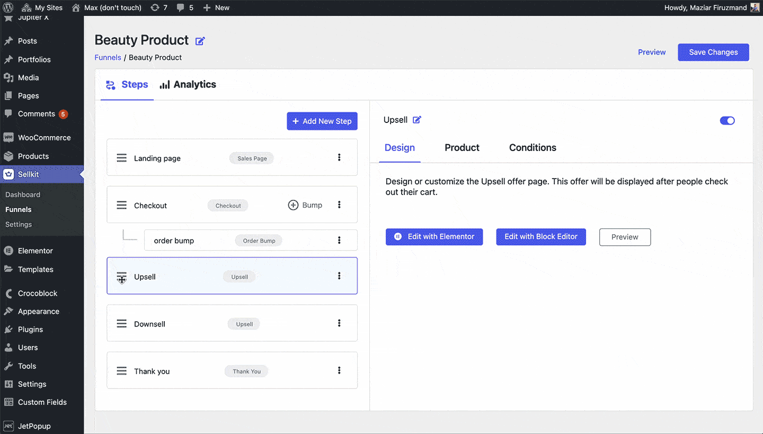Open the Landing page options menu
763x434 pixels.
[x=339, y=157]
